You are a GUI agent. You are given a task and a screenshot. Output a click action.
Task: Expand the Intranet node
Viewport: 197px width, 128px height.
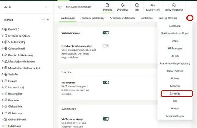click(x=3, y=81)
